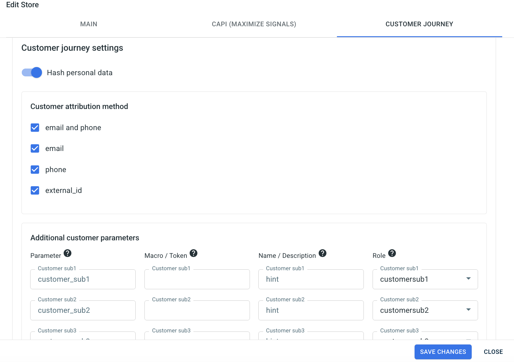Uncheck the external_id checkbox
The width and height of the screenshot is (514, 362).
pos(35,191)
